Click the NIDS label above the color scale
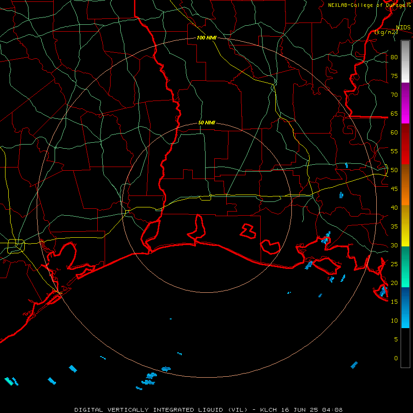 (403, 28)
